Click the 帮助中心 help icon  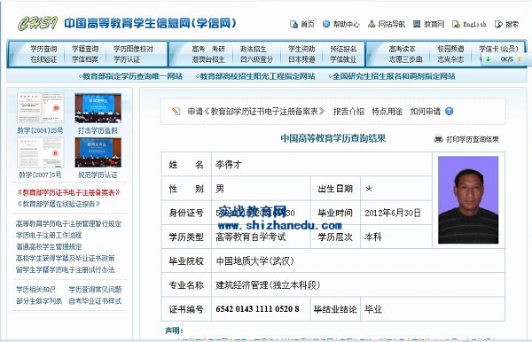pyautogui.click(x=326, y=24)
